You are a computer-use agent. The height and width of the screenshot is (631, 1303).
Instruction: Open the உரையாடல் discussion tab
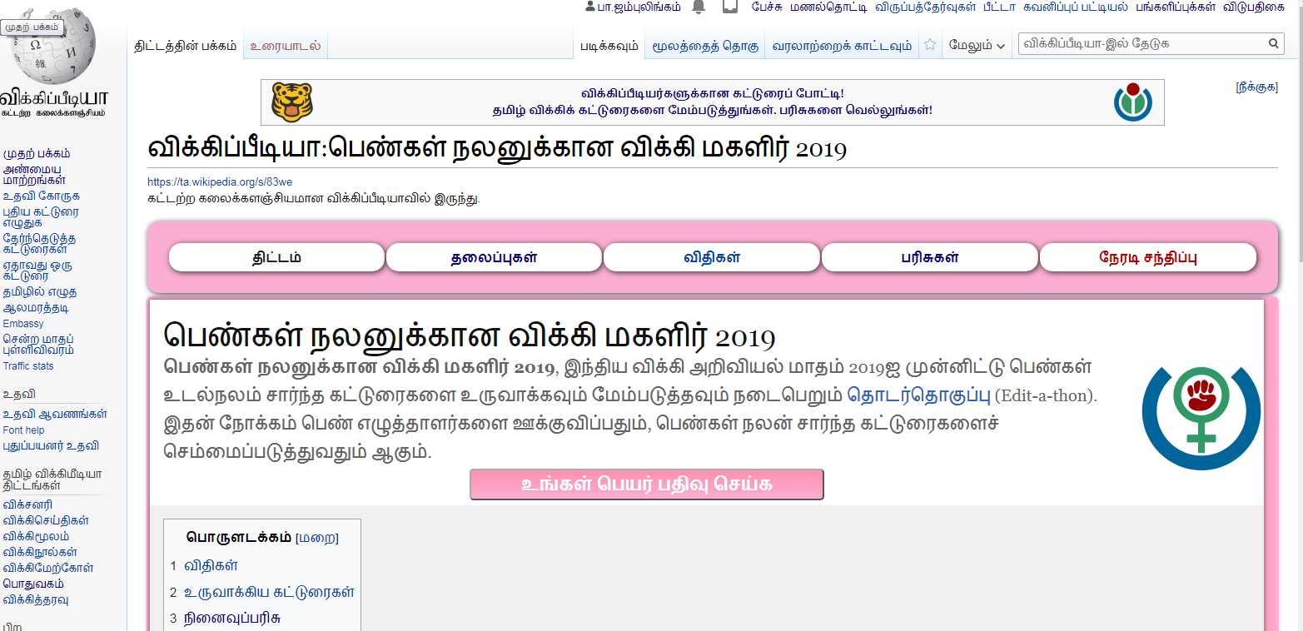[286, 45]
